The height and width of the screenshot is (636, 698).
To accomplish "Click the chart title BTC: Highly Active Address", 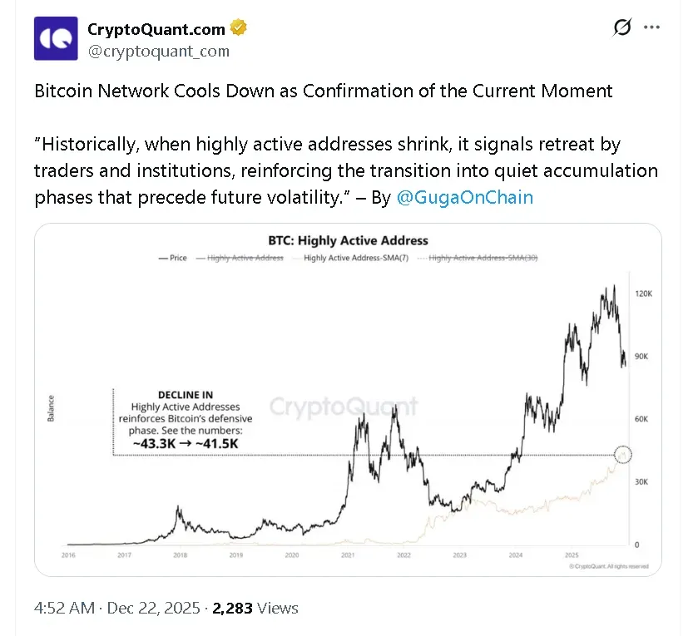I will [x=348, y=240].
